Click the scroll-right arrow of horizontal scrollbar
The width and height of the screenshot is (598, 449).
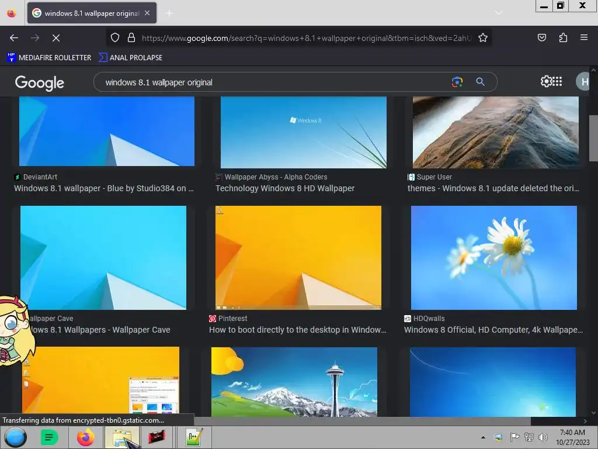[585, 421]
